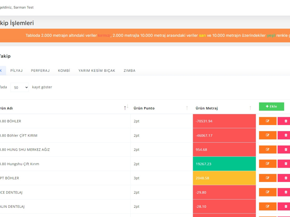290x217 pixels.
Task: Edit the İNCE DENTELAJ row
Action: (x=268, y=192)
